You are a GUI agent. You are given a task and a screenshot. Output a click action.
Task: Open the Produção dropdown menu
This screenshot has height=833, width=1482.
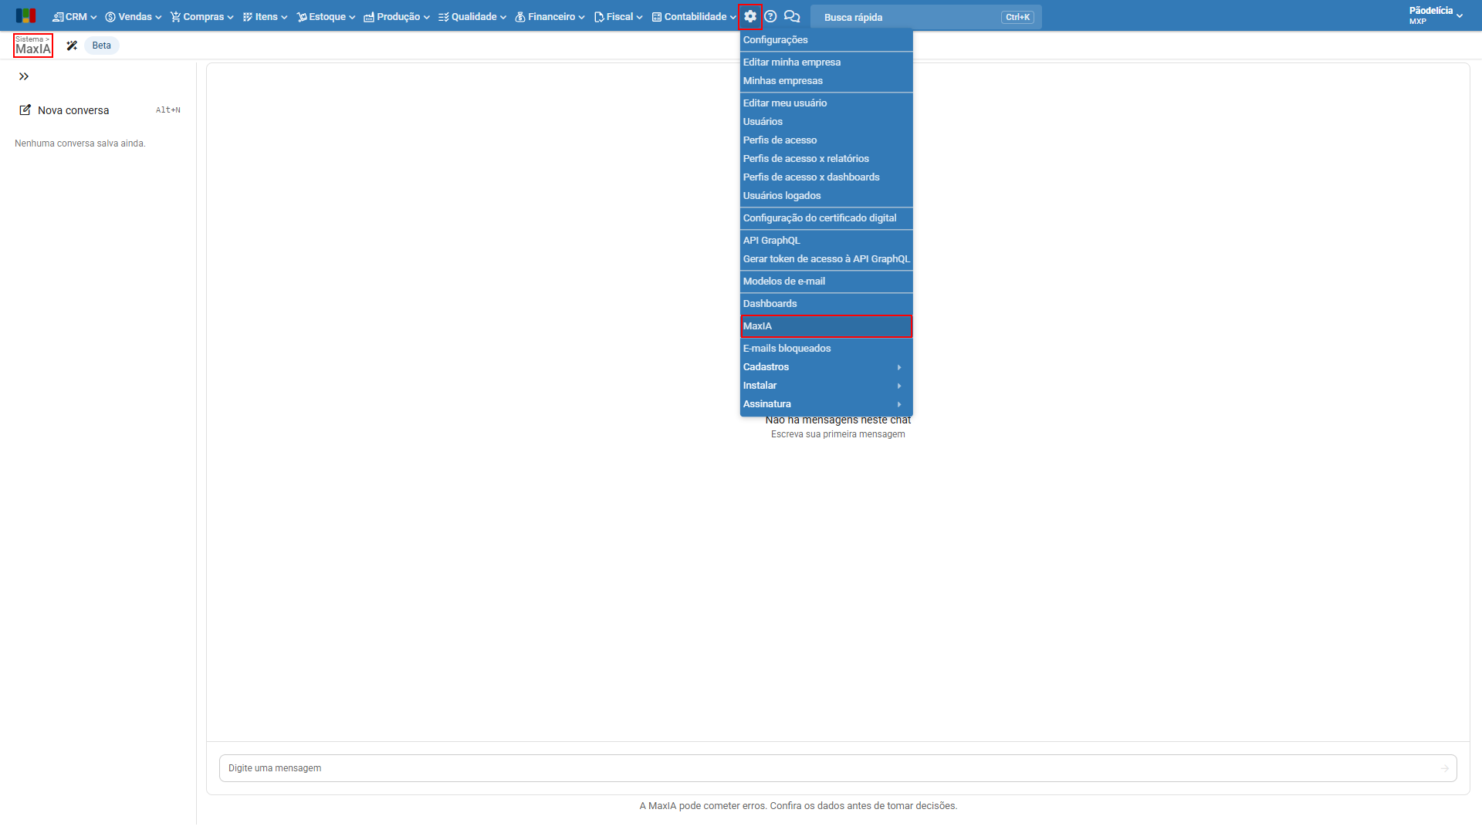397,16
